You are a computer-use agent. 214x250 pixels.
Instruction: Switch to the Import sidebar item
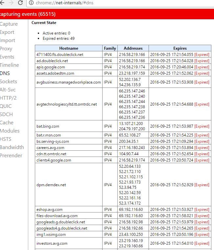coord(8,40)
